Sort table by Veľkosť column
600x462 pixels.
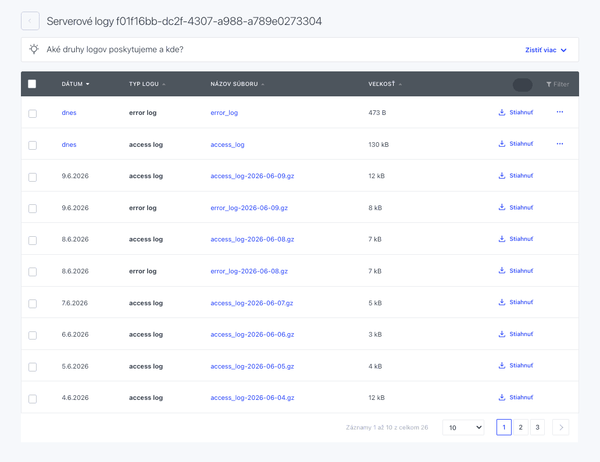[385, 84]
